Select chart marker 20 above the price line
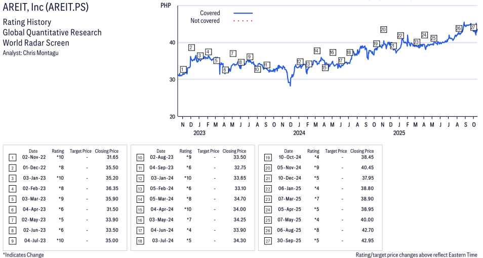The width and height of the screenshot is (483, 258). pyautogui.click(x=383, y=29)
